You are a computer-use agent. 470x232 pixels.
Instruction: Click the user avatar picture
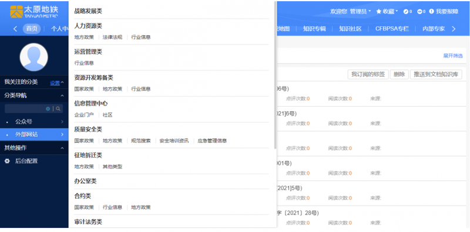[x=34, y=57]
